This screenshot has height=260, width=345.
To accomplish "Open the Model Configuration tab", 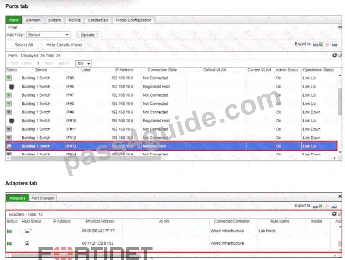I will 134,20.
